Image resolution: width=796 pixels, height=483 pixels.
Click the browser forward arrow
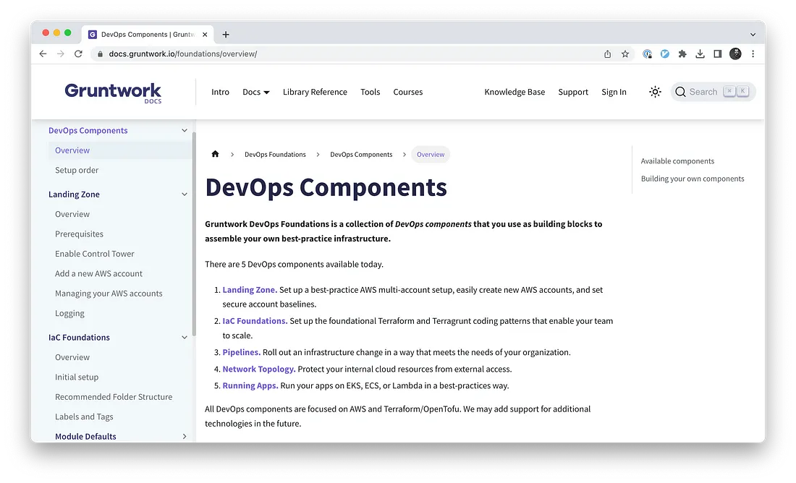pos(60,54)
